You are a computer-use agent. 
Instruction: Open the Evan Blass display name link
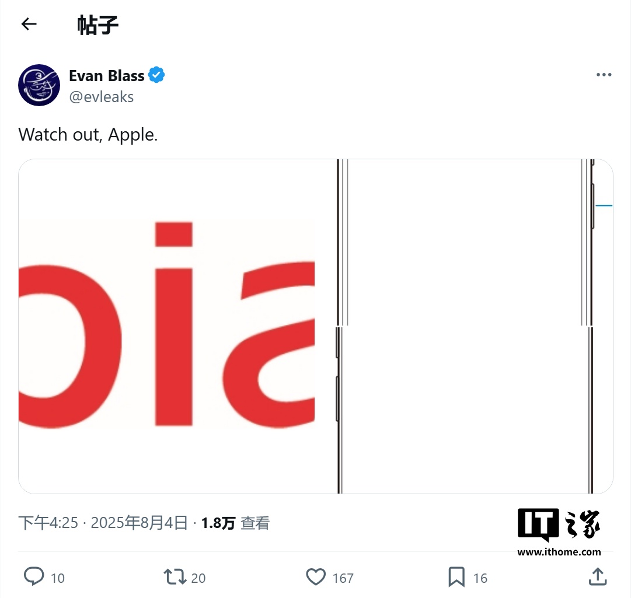[107, 75]
